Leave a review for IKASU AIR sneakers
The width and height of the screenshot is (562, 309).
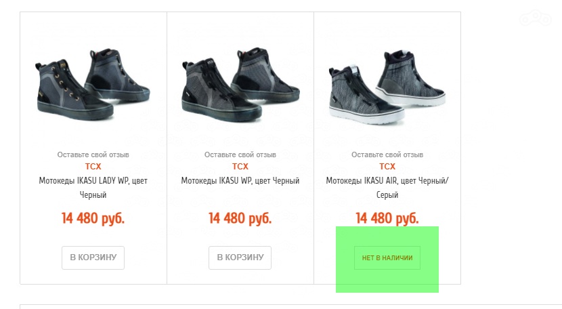click(x=387, y=154)
